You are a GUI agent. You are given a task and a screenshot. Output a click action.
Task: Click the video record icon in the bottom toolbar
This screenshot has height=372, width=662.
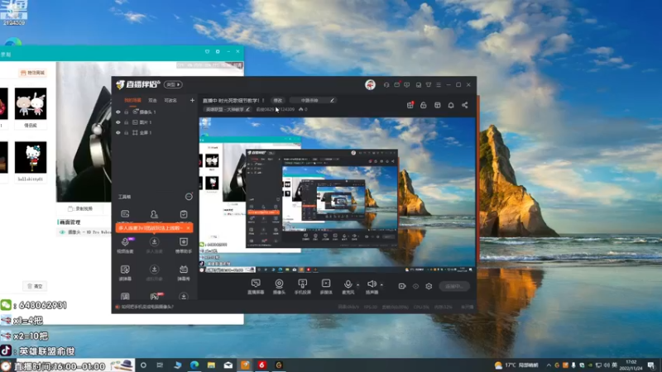point(402,286)
